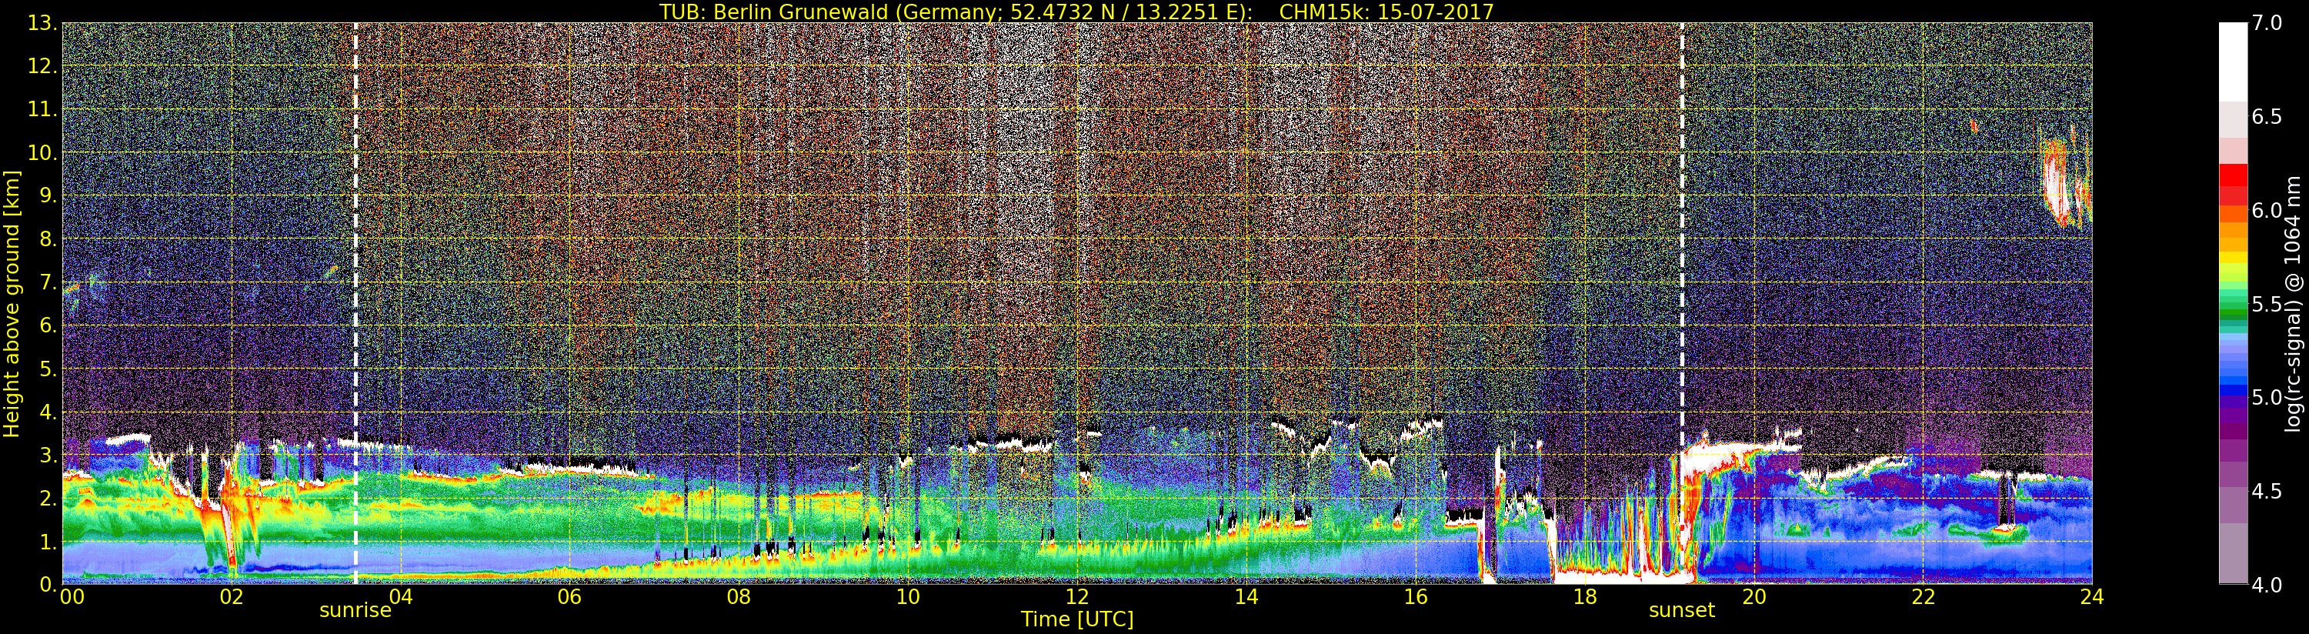The height and width of the screenshot is (634, 2309).
Task: Click the height-axis tick label '8.'
Action: pos(48,239)
